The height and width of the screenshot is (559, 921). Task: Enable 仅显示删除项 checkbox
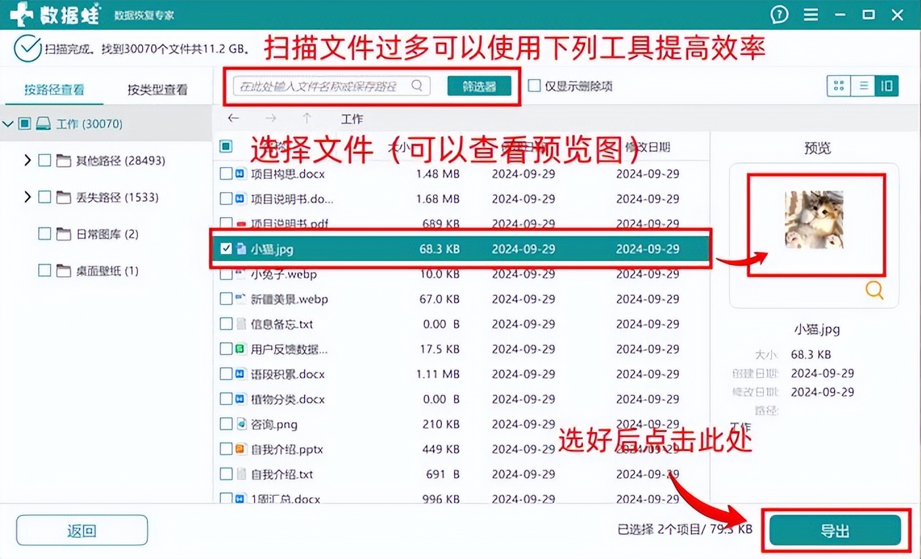click(534, 86)
